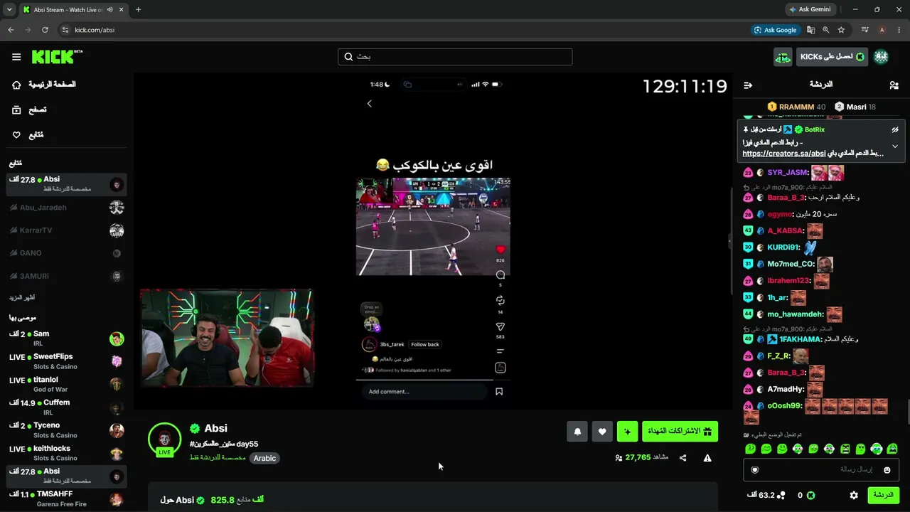The height and width of the screenshot is (512, 910).
Task: Select the Masri leaderboard entry
Action: point(855,107)
